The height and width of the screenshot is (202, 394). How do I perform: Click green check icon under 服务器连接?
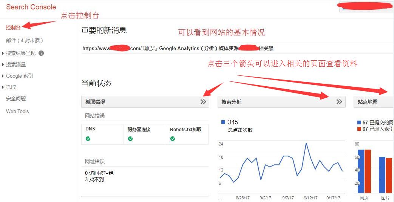tap(130, 139)
